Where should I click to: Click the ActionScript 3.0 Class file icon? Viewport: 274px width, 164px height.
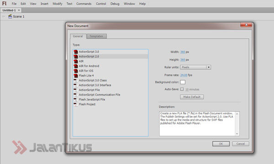75,81
